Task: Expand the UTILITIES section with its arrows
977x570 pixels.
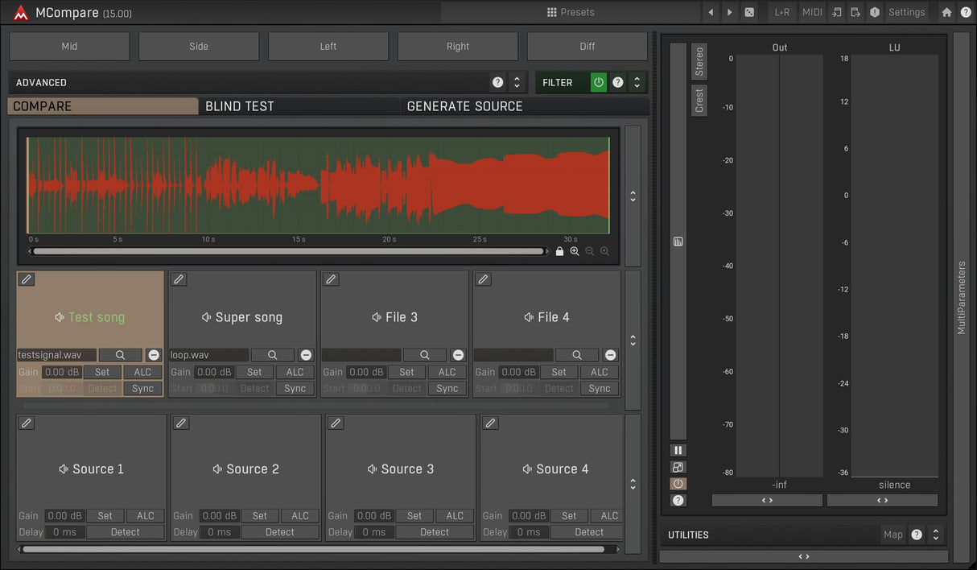Action: point(935,535)
